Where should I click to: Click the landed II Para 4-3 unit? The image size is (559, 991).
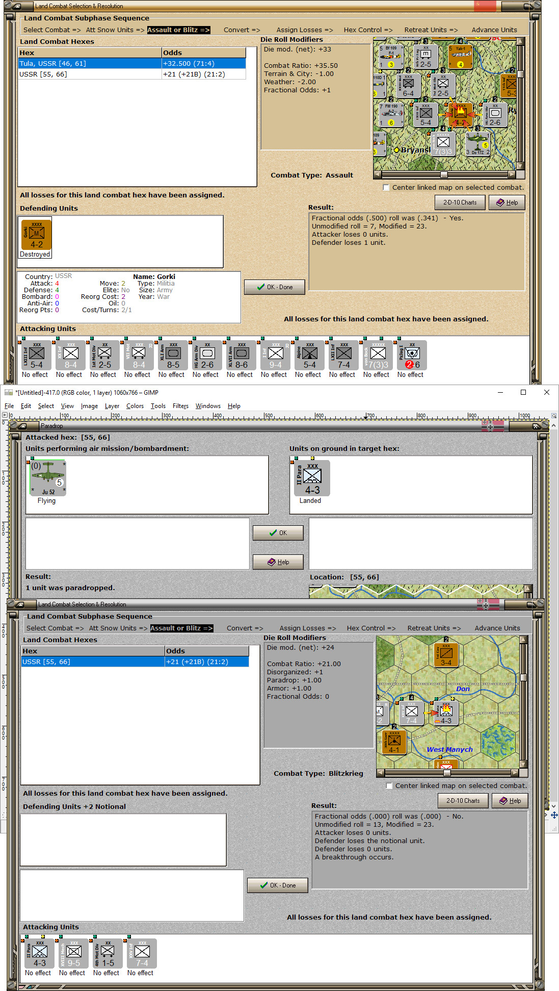(312, 478)
